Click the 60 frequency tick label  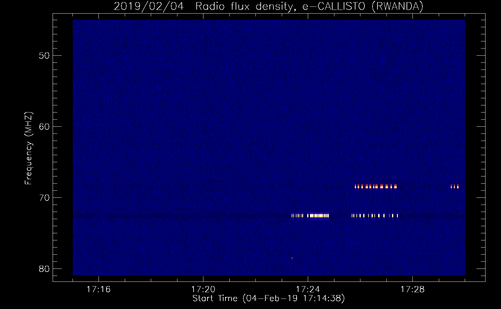[44, 127]
